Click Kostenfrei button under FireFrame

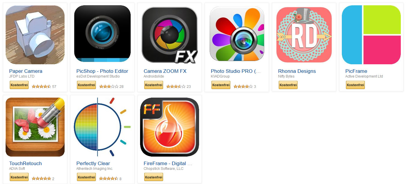point(154,177)
